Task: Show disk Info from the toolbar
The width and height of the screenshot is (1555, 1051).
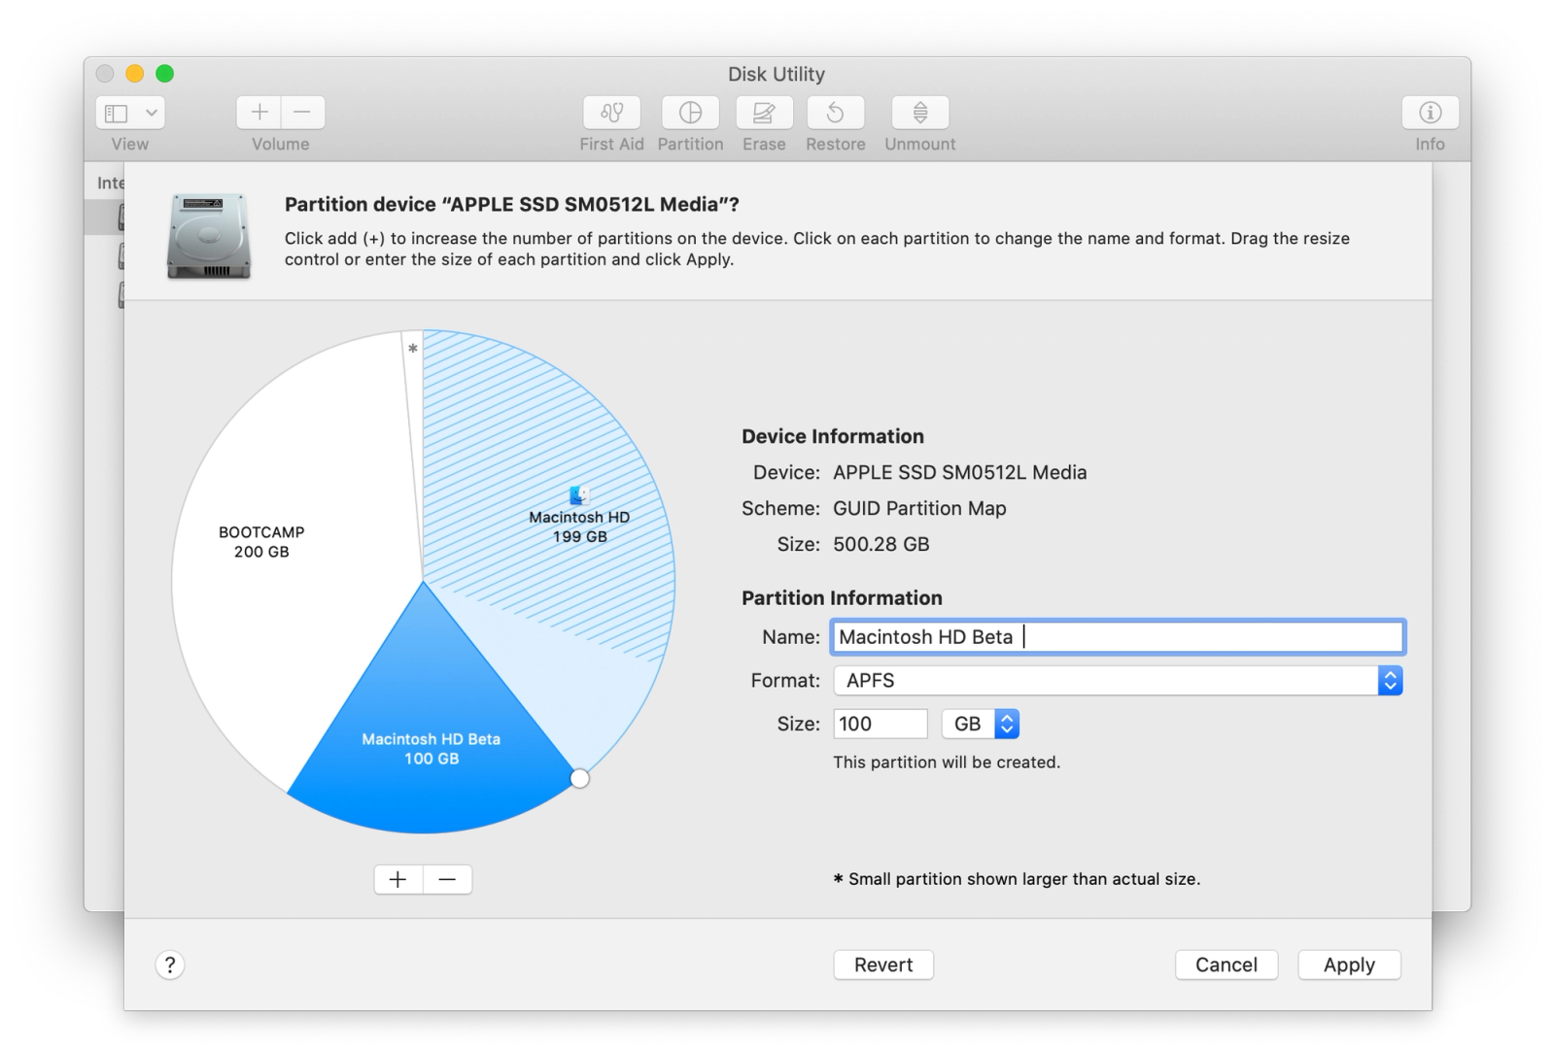Action: click(x=1430, y=113)
